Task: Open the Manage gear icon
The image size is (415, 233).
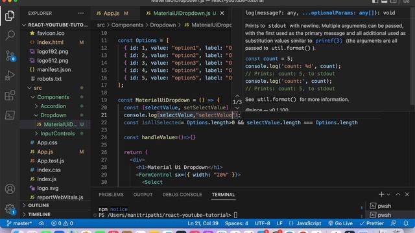Action: pos(10,209)
